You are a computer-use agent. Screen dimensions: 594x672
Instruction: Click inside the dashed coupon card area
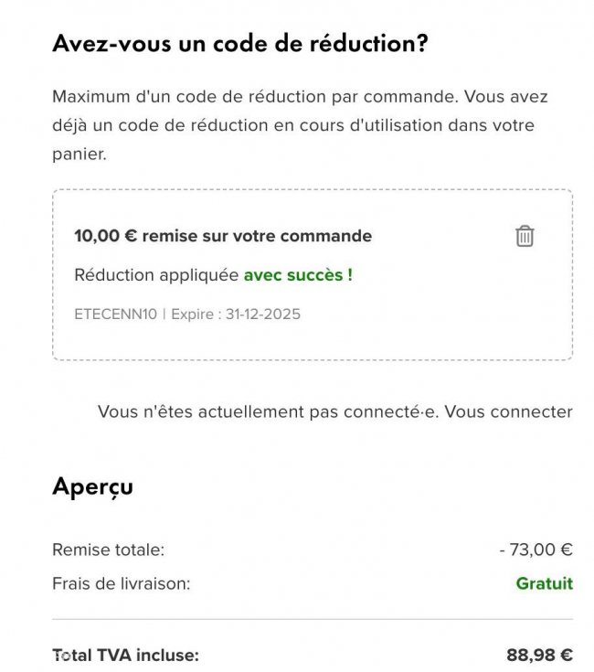click(x=313, y=274)
